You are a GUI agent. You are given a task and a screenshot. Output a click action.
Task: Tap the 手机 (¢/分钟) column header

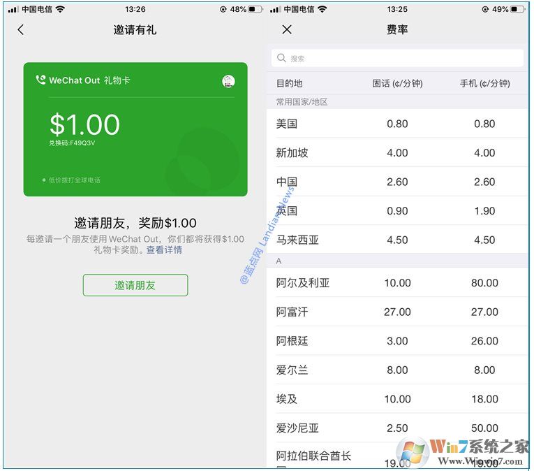[x=484, y=83]
